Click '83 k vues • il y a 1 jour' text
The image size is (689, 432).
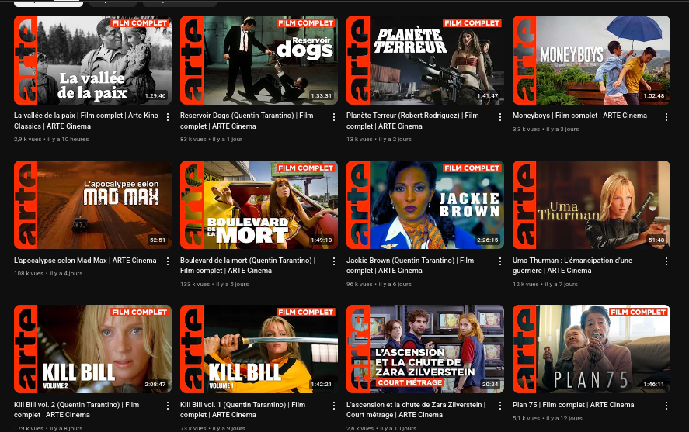211,139
